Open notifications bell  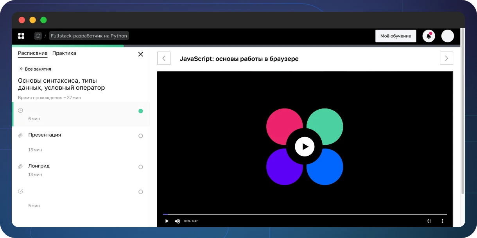tap(429, 36)
